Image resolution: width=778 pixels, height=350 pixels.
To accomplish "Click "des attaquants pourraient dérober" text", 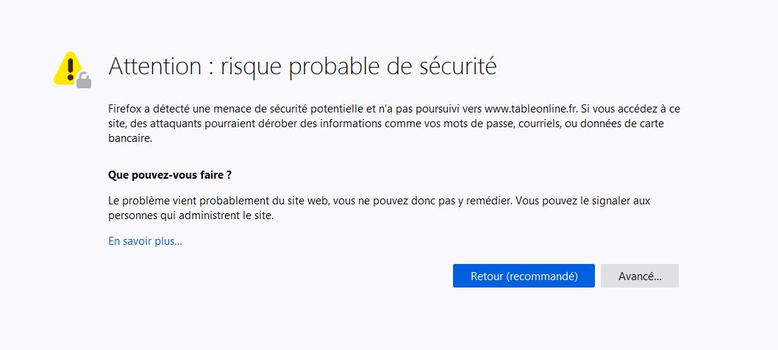I will (198, 124).
